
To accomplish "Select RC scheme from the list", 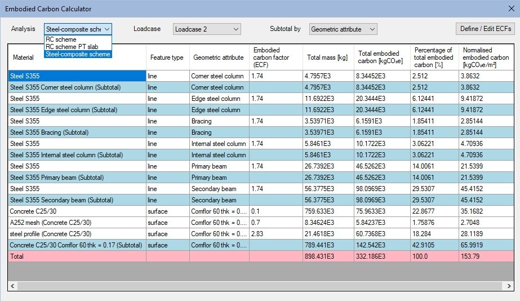I will coord(61,39).
